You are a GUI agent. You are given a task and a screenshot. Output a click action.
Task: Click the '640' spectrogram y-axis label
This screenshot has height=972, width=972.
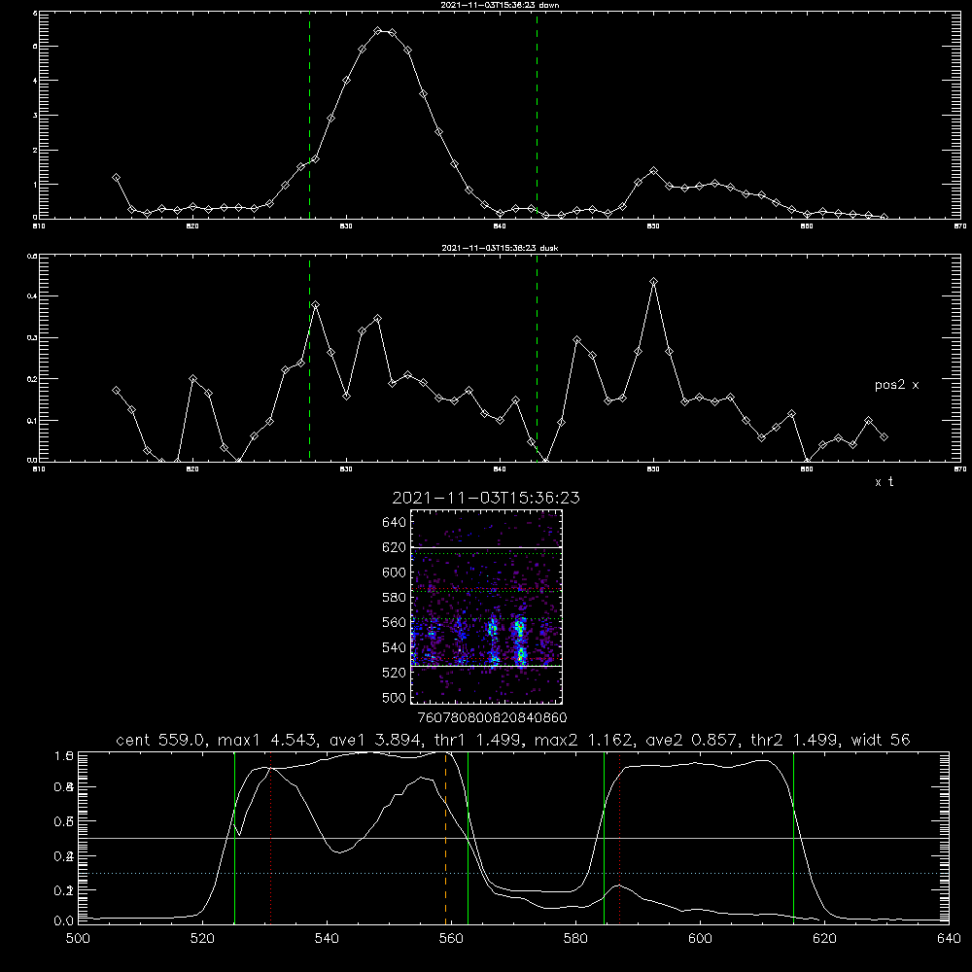394,523
